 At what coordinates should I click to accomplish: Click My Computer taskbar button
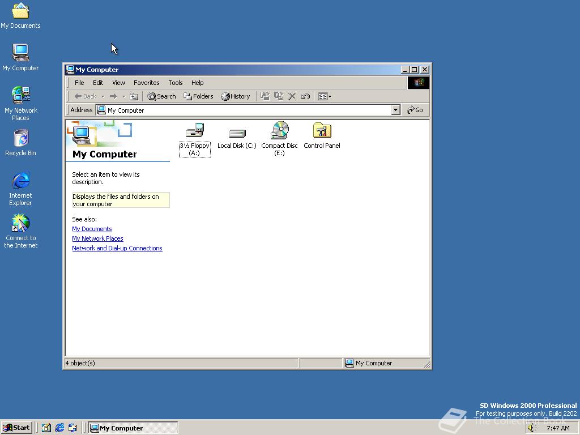click(x=133, y=428)
